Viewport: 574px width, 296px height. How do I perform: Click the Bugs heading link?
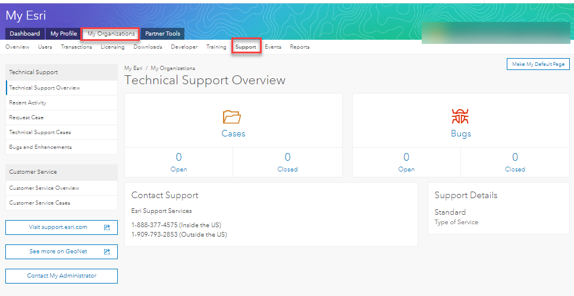pos(461,133)
